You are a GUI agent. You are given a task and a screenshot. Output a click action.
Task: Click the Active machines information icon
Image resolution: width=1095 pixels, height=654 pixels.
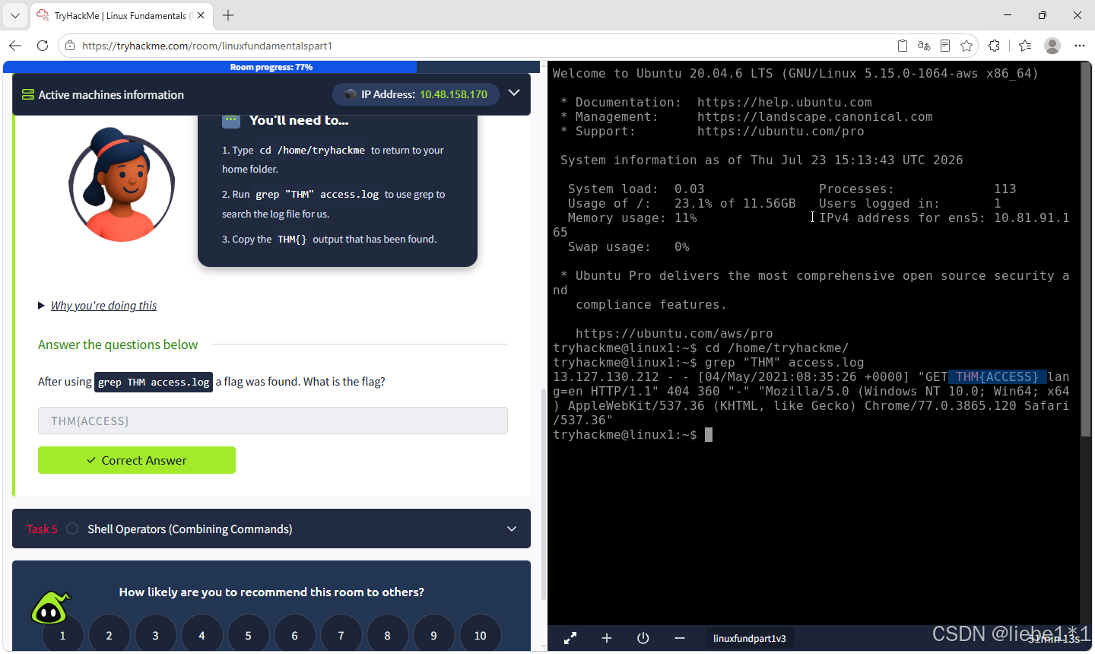pyautogui.click(x=28, y=94)
